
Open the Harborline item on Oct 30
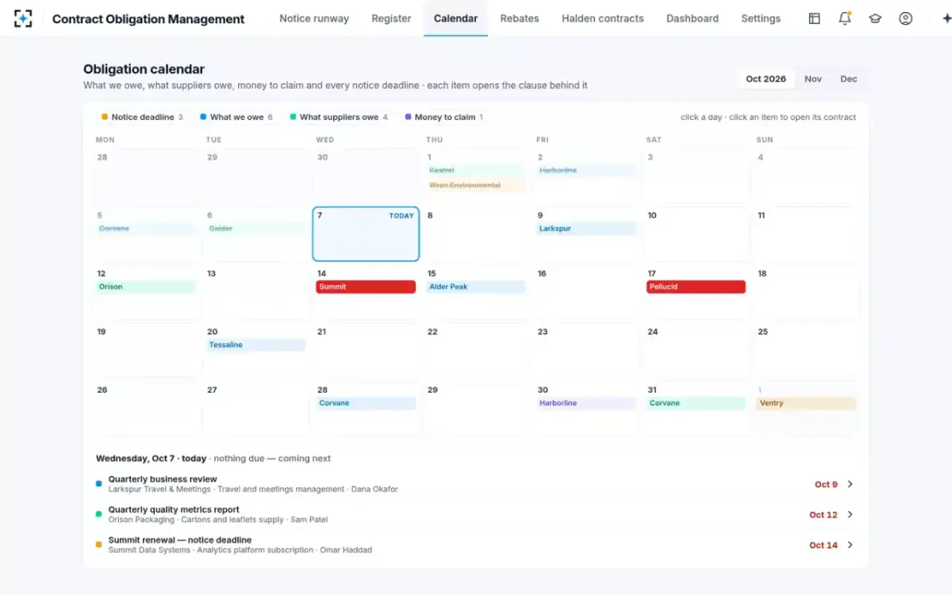[x=586, y=403]
